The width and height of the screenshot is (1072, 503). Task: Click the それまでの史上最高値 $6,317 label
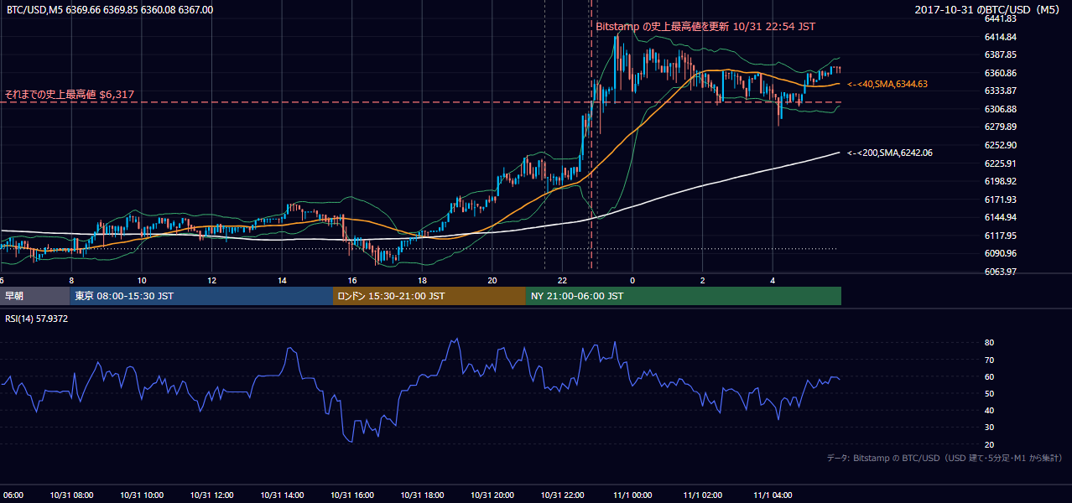pos(70,95)
